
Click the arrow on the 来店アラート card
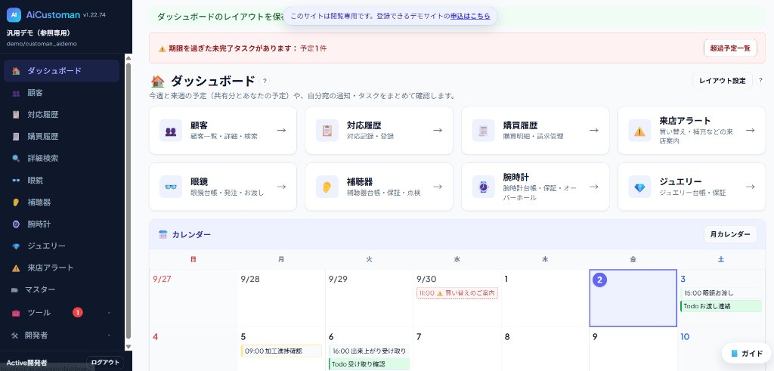pyautogui.click(x=751, y=130)
